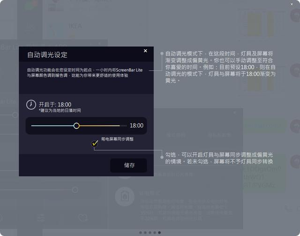Go to the first tutorial page dot
The width and height of the screenshot is (300, 236).
(141, 232)
